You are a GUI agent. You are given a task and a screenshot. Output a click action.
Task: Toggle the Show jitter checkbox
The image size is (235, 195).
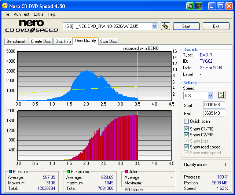click(186, 141)
